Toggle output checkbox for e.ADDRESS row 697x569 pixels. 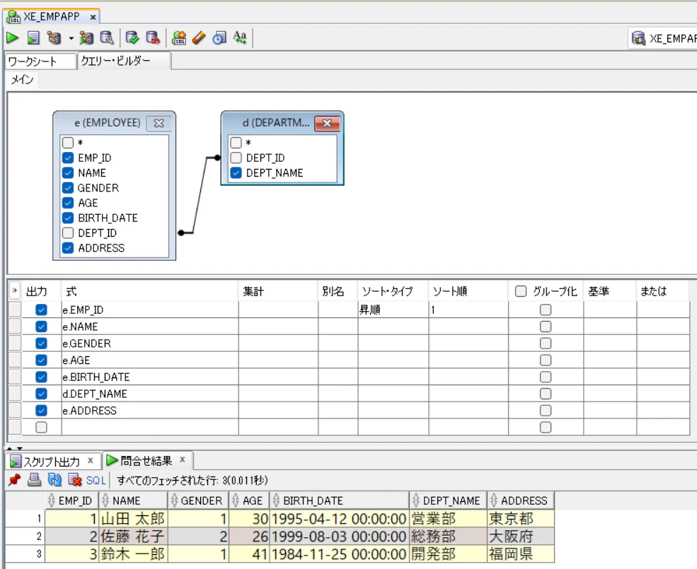(41, 411)
